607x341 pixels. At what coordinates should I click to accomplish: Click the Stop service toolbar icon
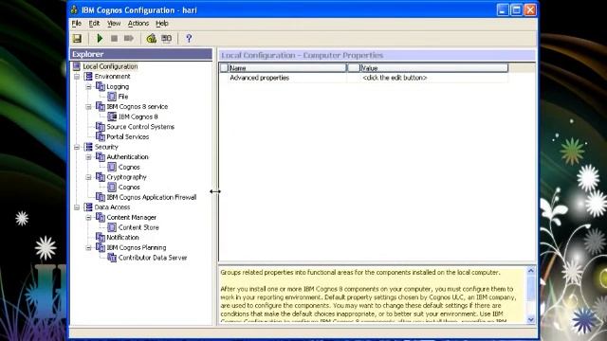point(114,38)
